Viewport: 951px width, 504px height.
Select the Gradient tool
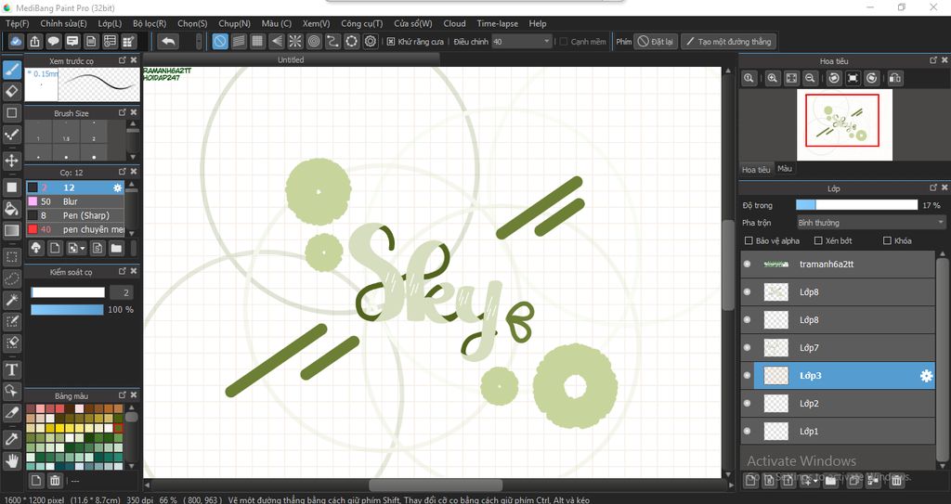[11, 230]
